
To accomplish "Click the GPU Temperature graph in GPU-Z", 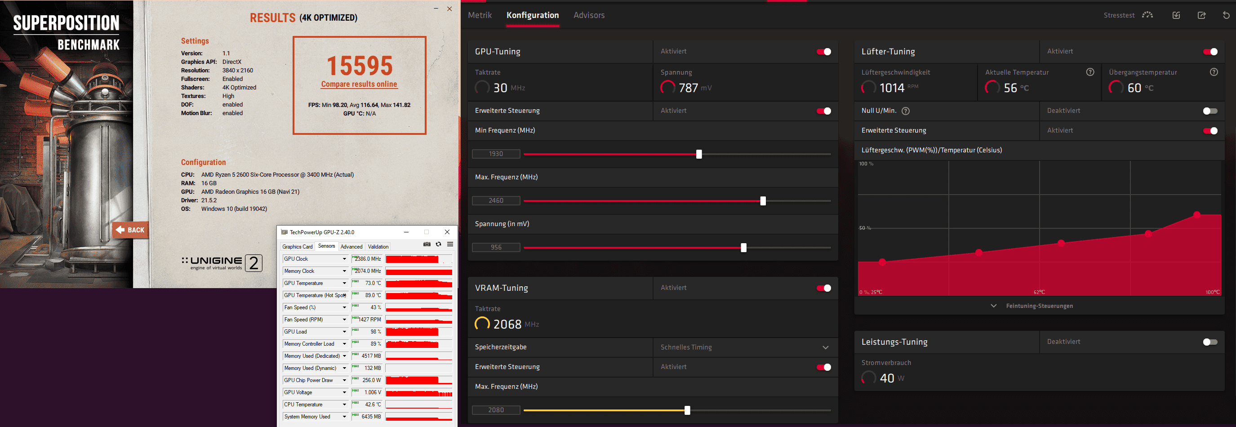I will click(x=419, y=283).
